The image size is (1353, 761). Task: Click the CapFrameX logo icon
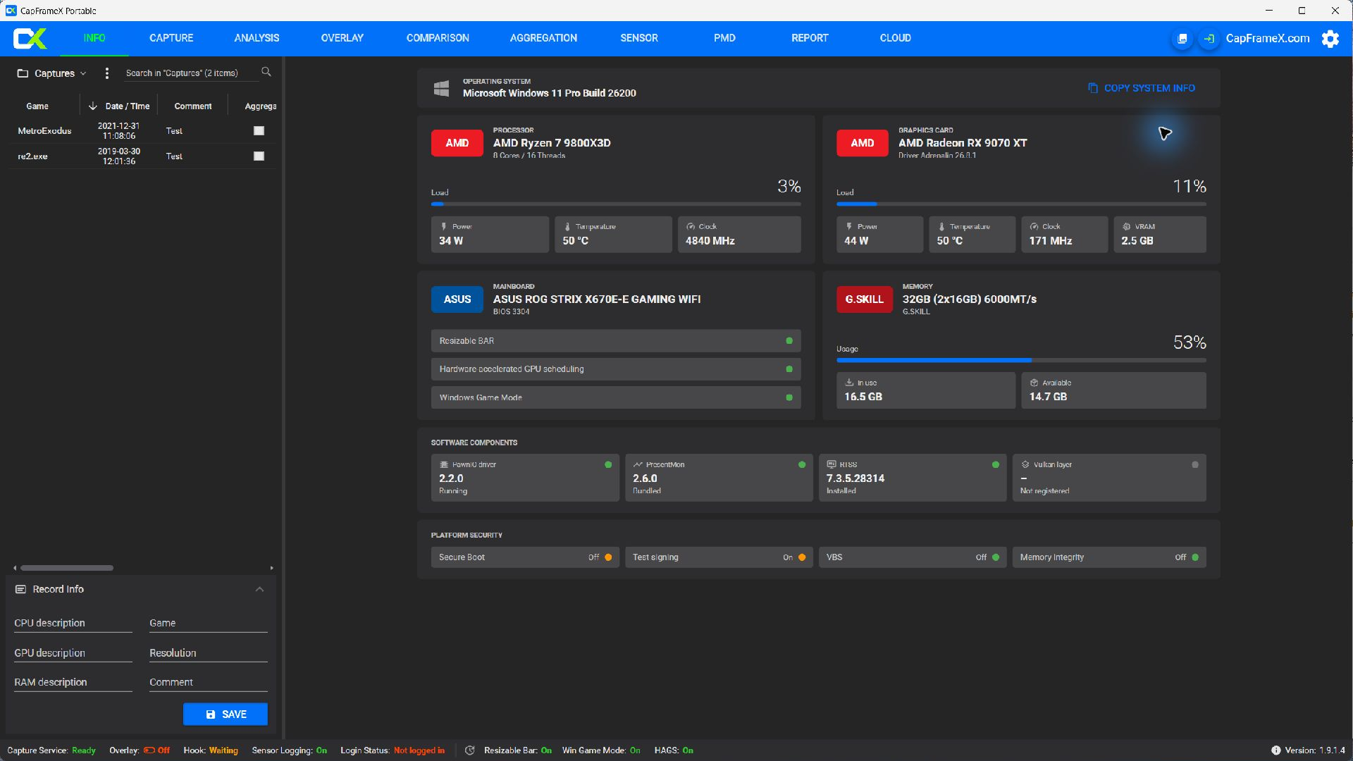tap(30, 38)
